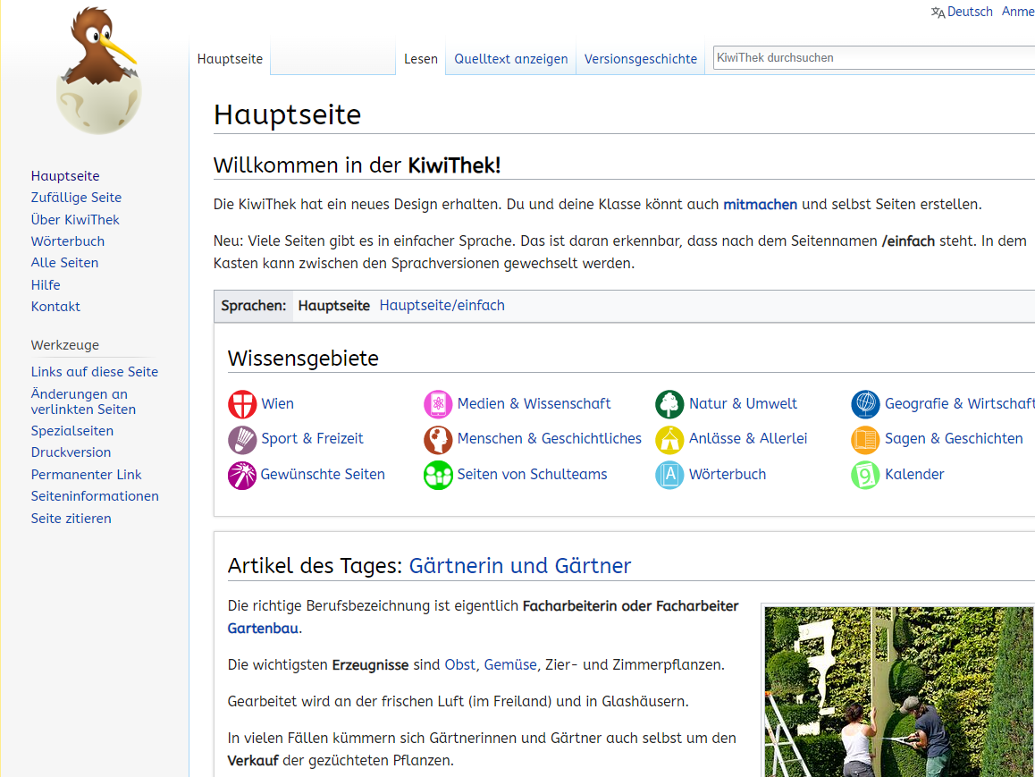The image size is (1035, 777).
Task: Go to Zufällige Seite in sidebar
Action: [x=76, y=198]
